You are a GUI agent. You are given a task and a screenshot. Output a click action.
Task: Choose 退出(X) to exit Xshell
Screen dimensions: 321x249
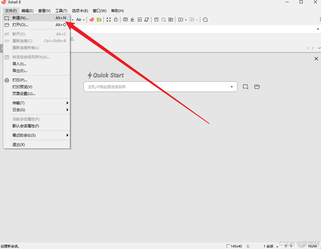click(36, 145)
